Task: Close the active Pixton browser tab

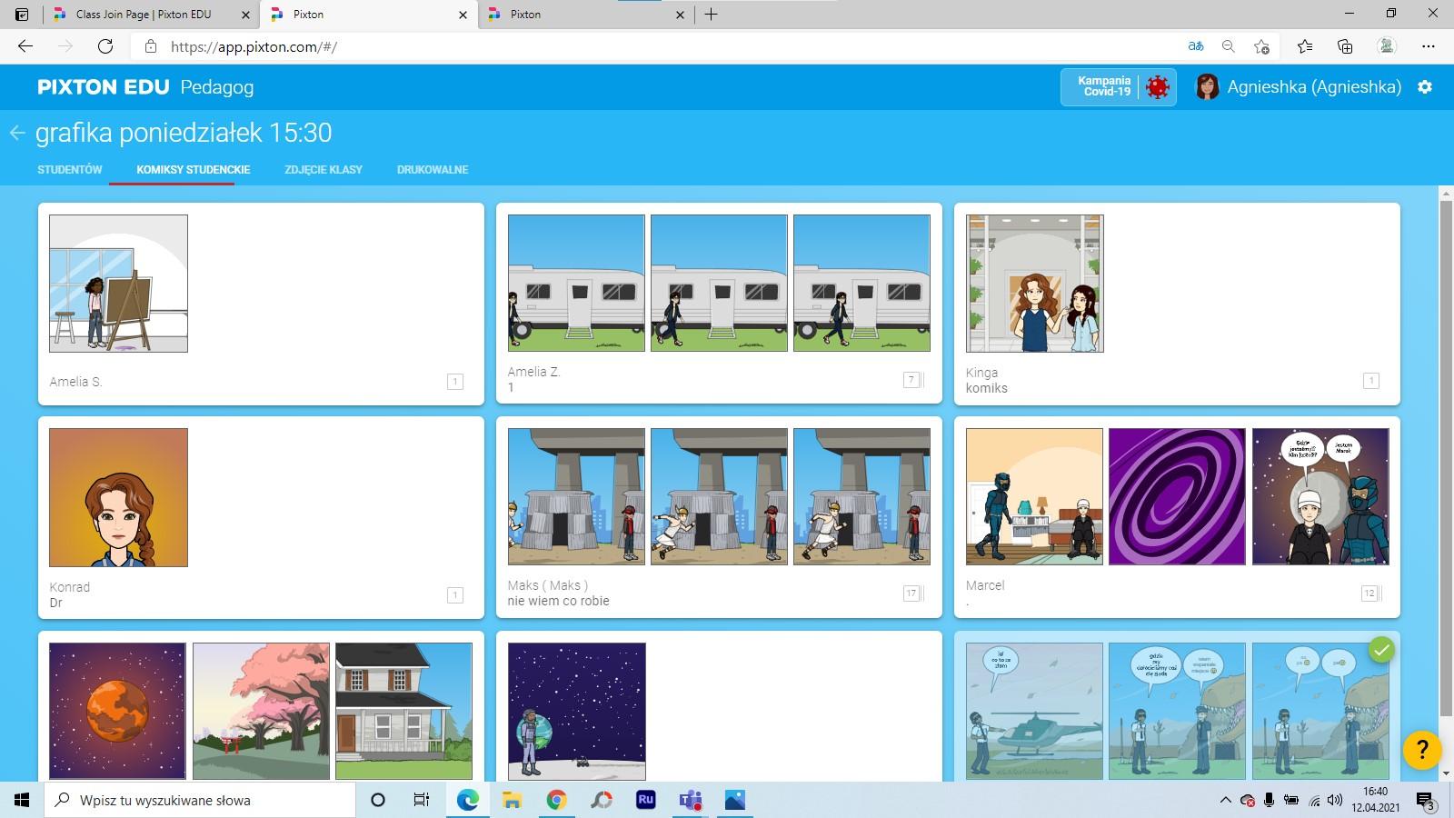Action: [463, 15]
